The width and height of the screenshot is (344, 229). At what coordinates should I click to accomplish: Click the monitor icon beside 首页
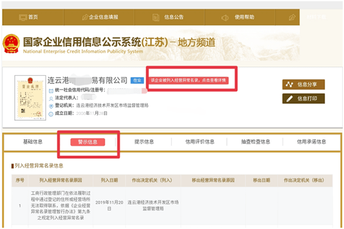coord(23,18)
